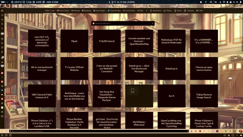The image size is (243, 137).
Task: Open the Downloads panel icon in sidebar
Action: pos(2,28)
